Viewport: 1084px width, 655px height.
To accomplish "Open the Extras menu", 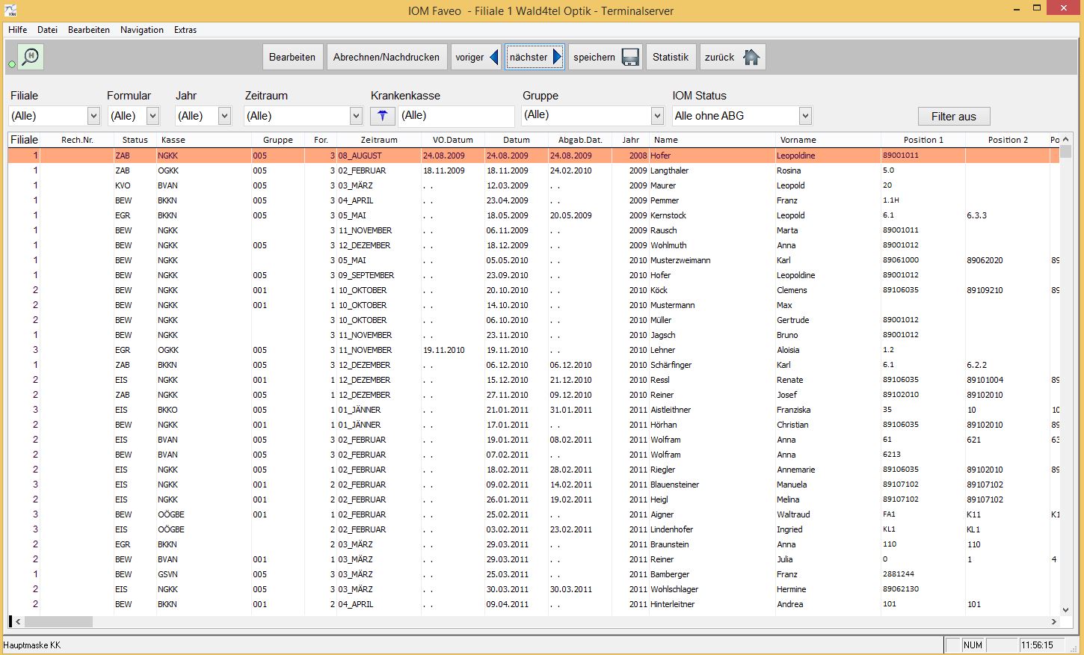I will 185,30.
